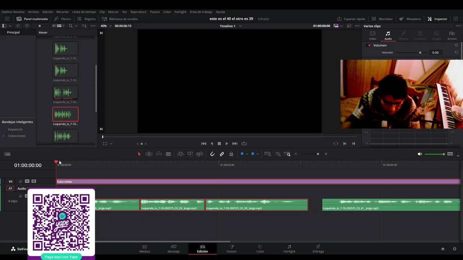Select the Keywords smart bin
This screenshot has width=463, height=260.
(x=15, y=129)
